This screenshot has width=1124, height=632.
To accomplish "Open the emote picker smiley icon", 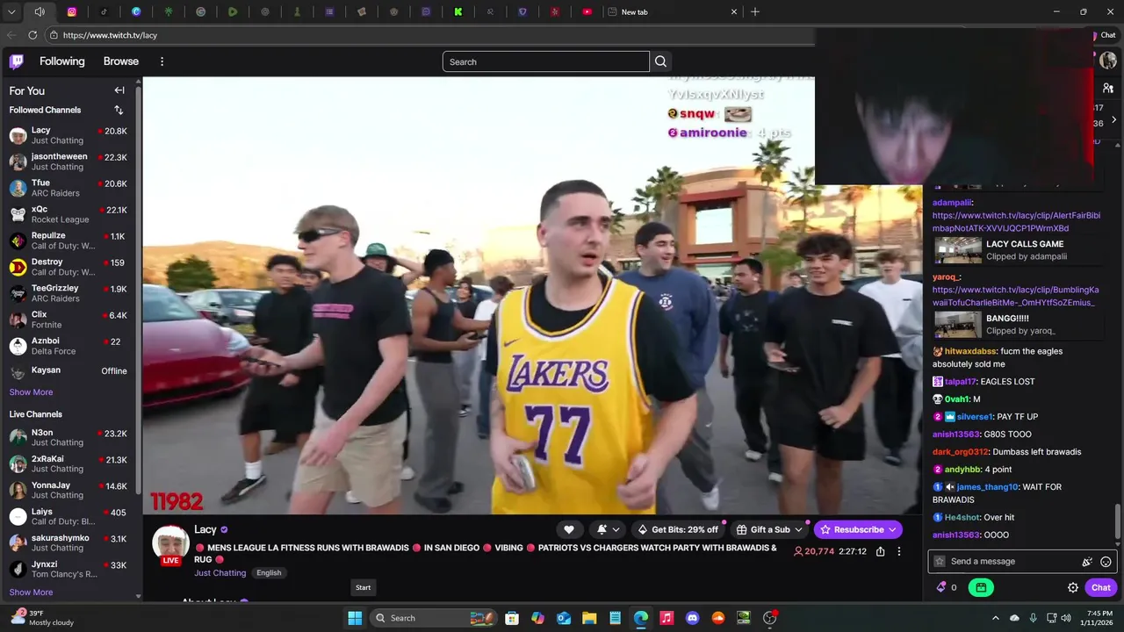I will [x=1106, y=562].
